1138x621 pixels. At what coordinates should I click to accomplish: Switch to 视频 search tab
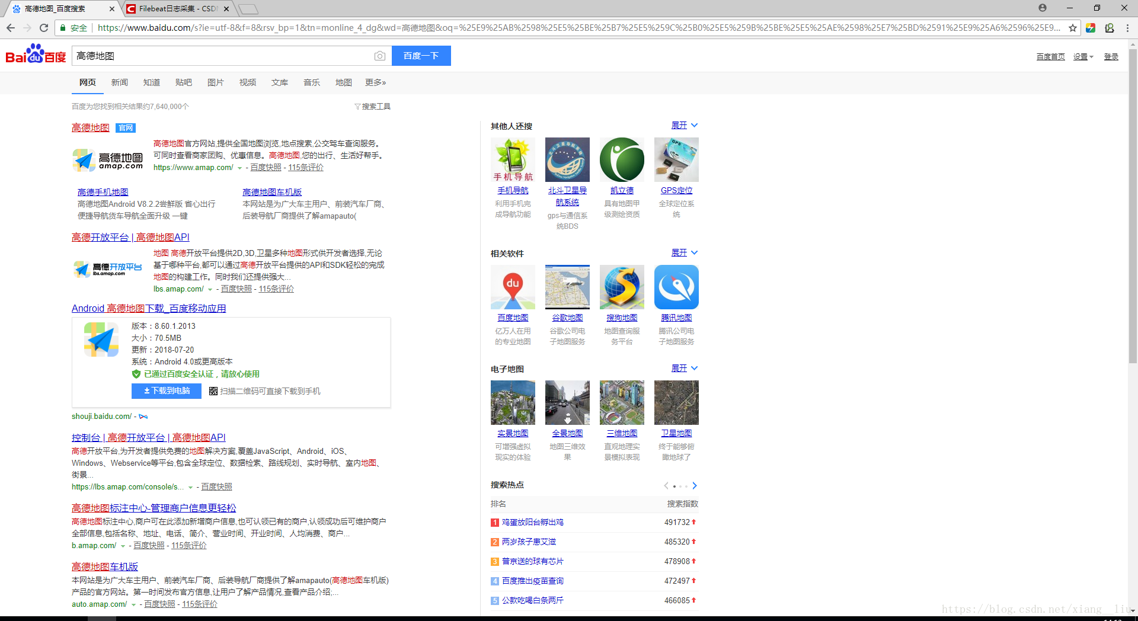click(x=248, y=82)
